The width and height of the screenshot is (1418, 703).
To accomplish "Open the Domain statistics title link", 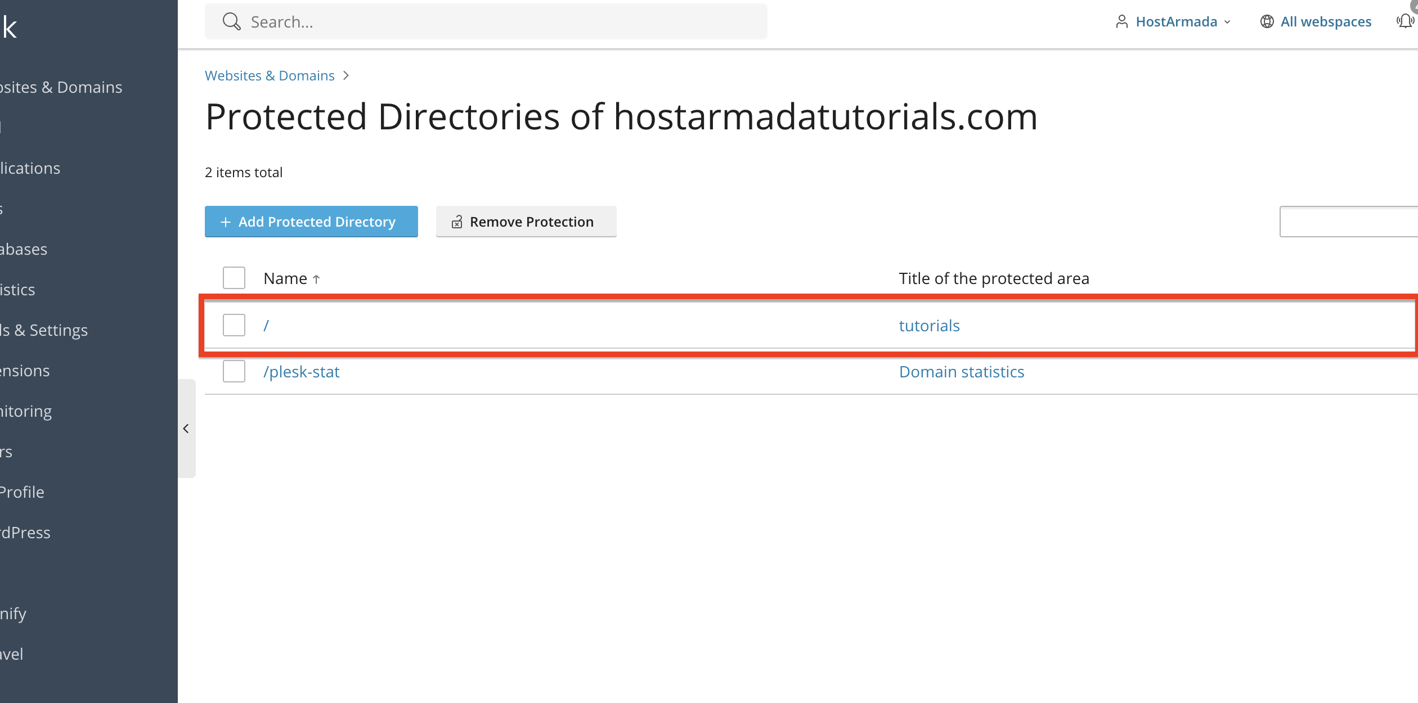I will 962,372.
